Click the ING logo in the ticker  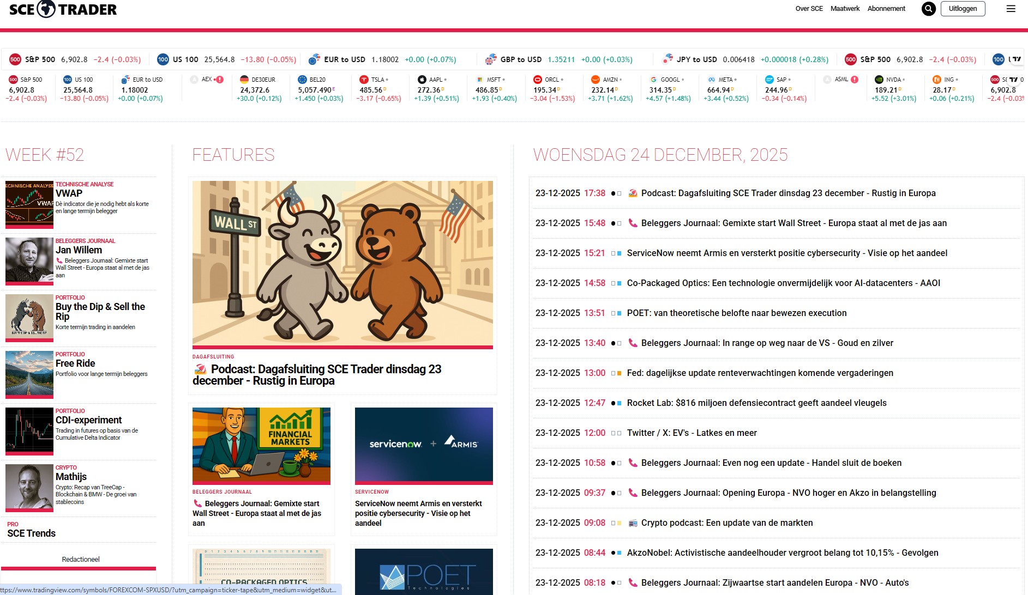[x=937, y=80]
